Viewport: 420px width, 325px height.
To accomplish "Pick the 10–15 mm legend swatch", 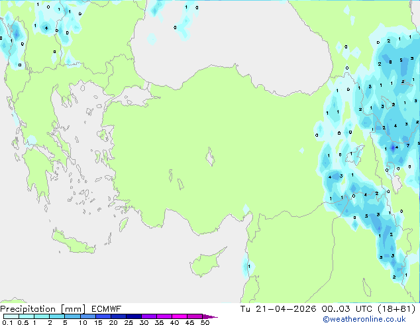I will (87, 316).
